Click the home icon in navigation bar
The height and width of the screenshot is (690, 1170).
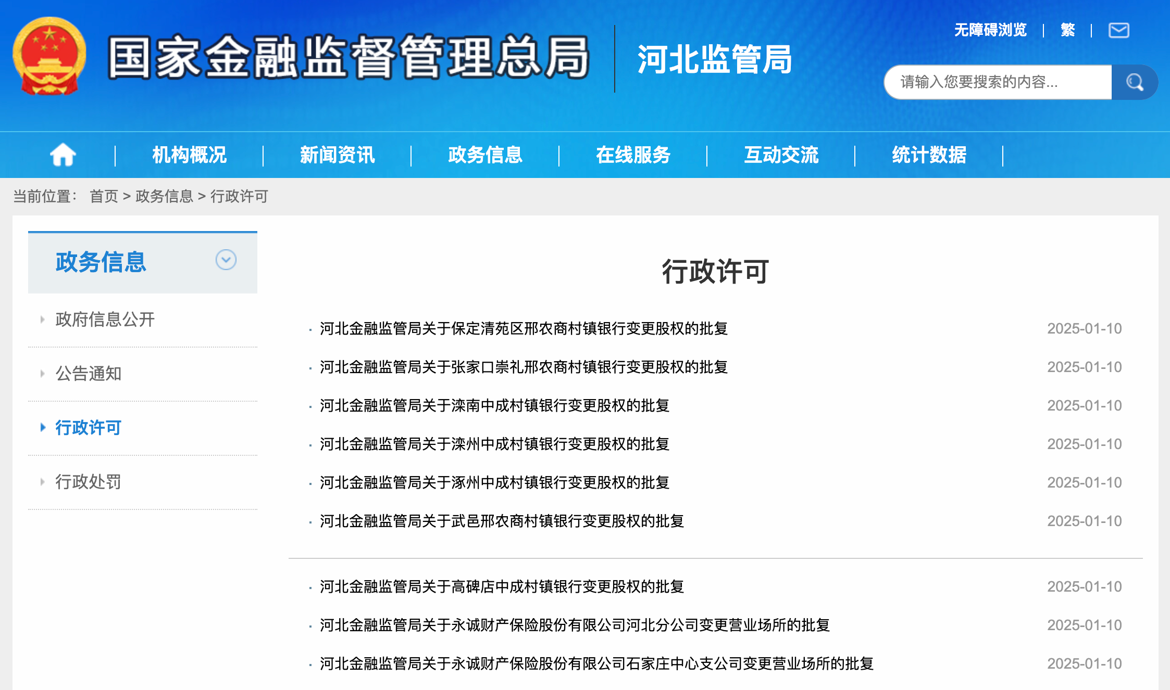63,155
